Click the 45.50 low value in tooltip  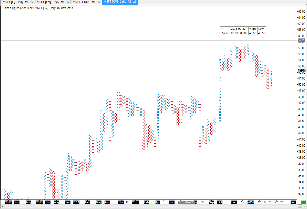[x=262, y=33]
